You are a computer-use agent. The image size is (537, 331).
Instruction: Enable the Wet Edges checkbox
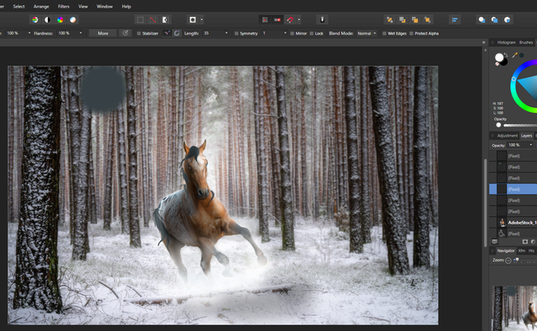pos(384,34)
